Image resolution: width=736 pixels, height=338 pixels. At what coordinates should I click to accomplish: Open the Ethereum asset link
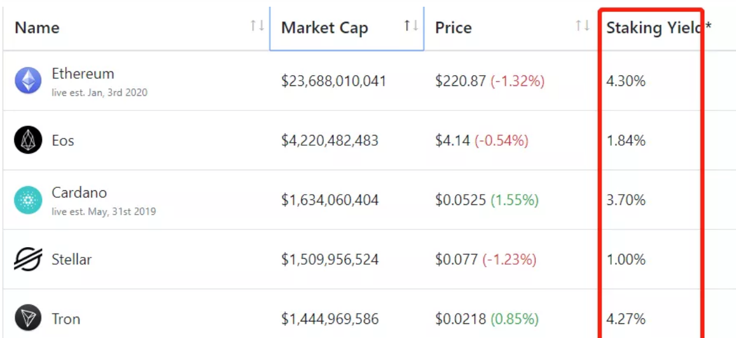pos(83,74)
